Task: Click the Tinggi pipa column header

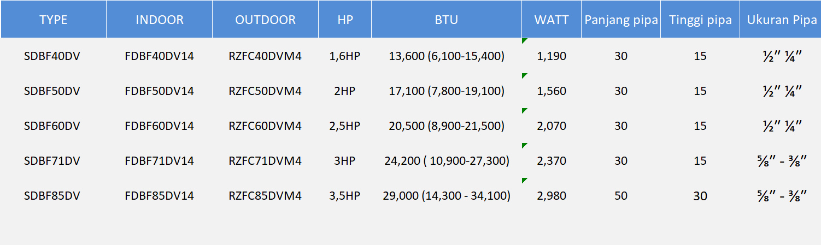Action: (700, 20)
